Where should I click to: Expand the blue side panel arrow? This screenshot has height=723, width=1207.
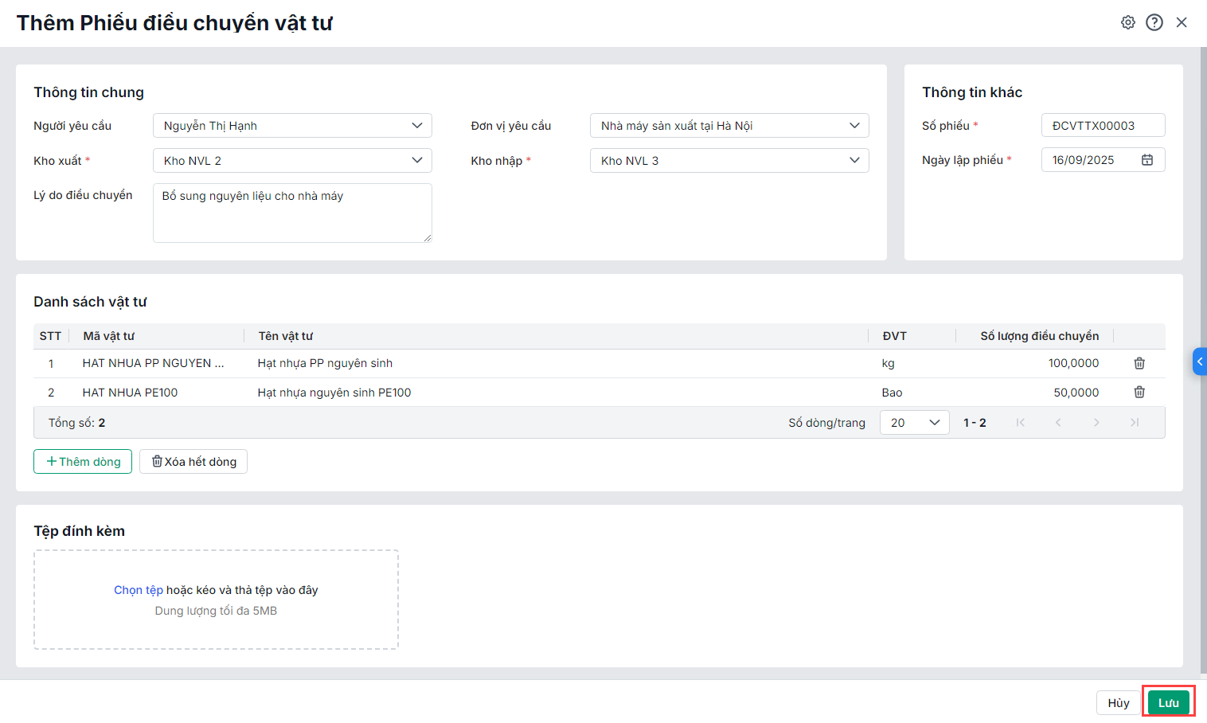point(1200,361)
